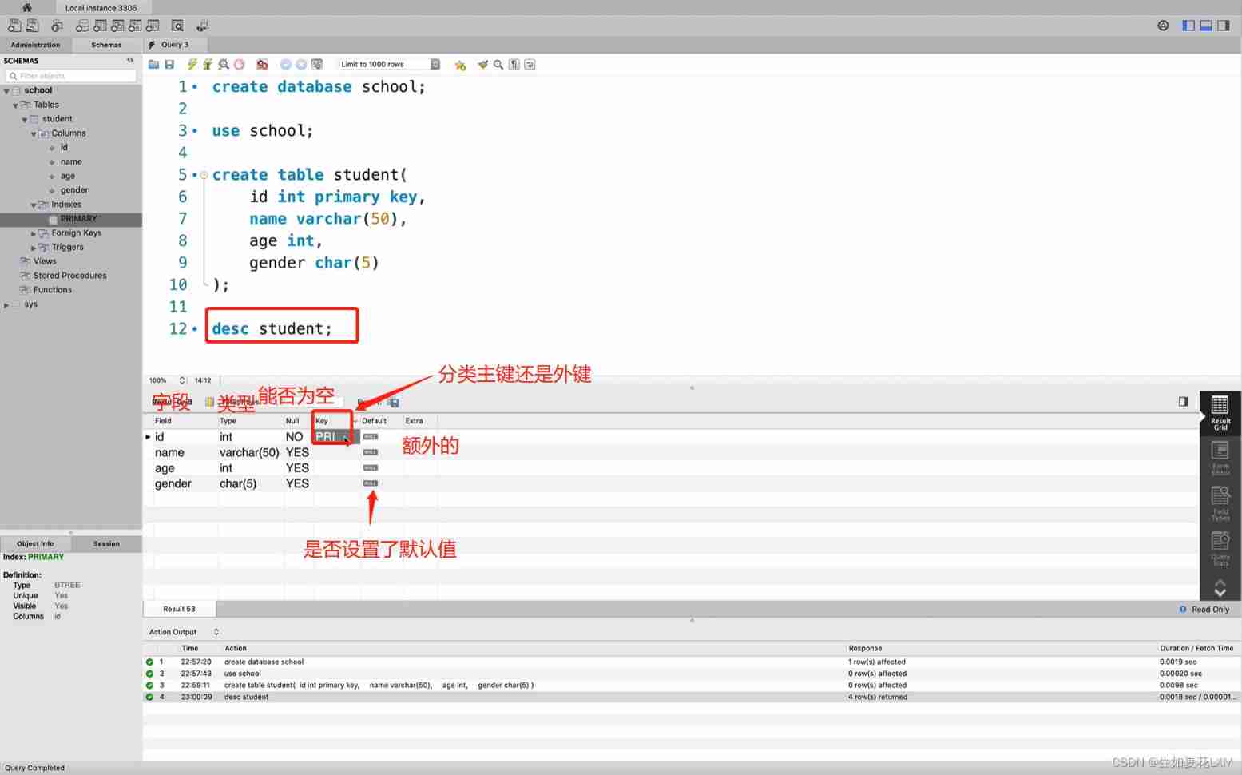Toggle the left sidebar panel icon

(1188, 26)
